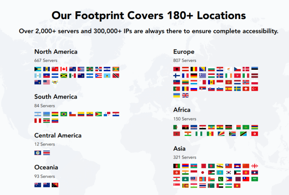The image size is (289, 195).
Task: Click the South America heading
Action: tap(56, 97)
